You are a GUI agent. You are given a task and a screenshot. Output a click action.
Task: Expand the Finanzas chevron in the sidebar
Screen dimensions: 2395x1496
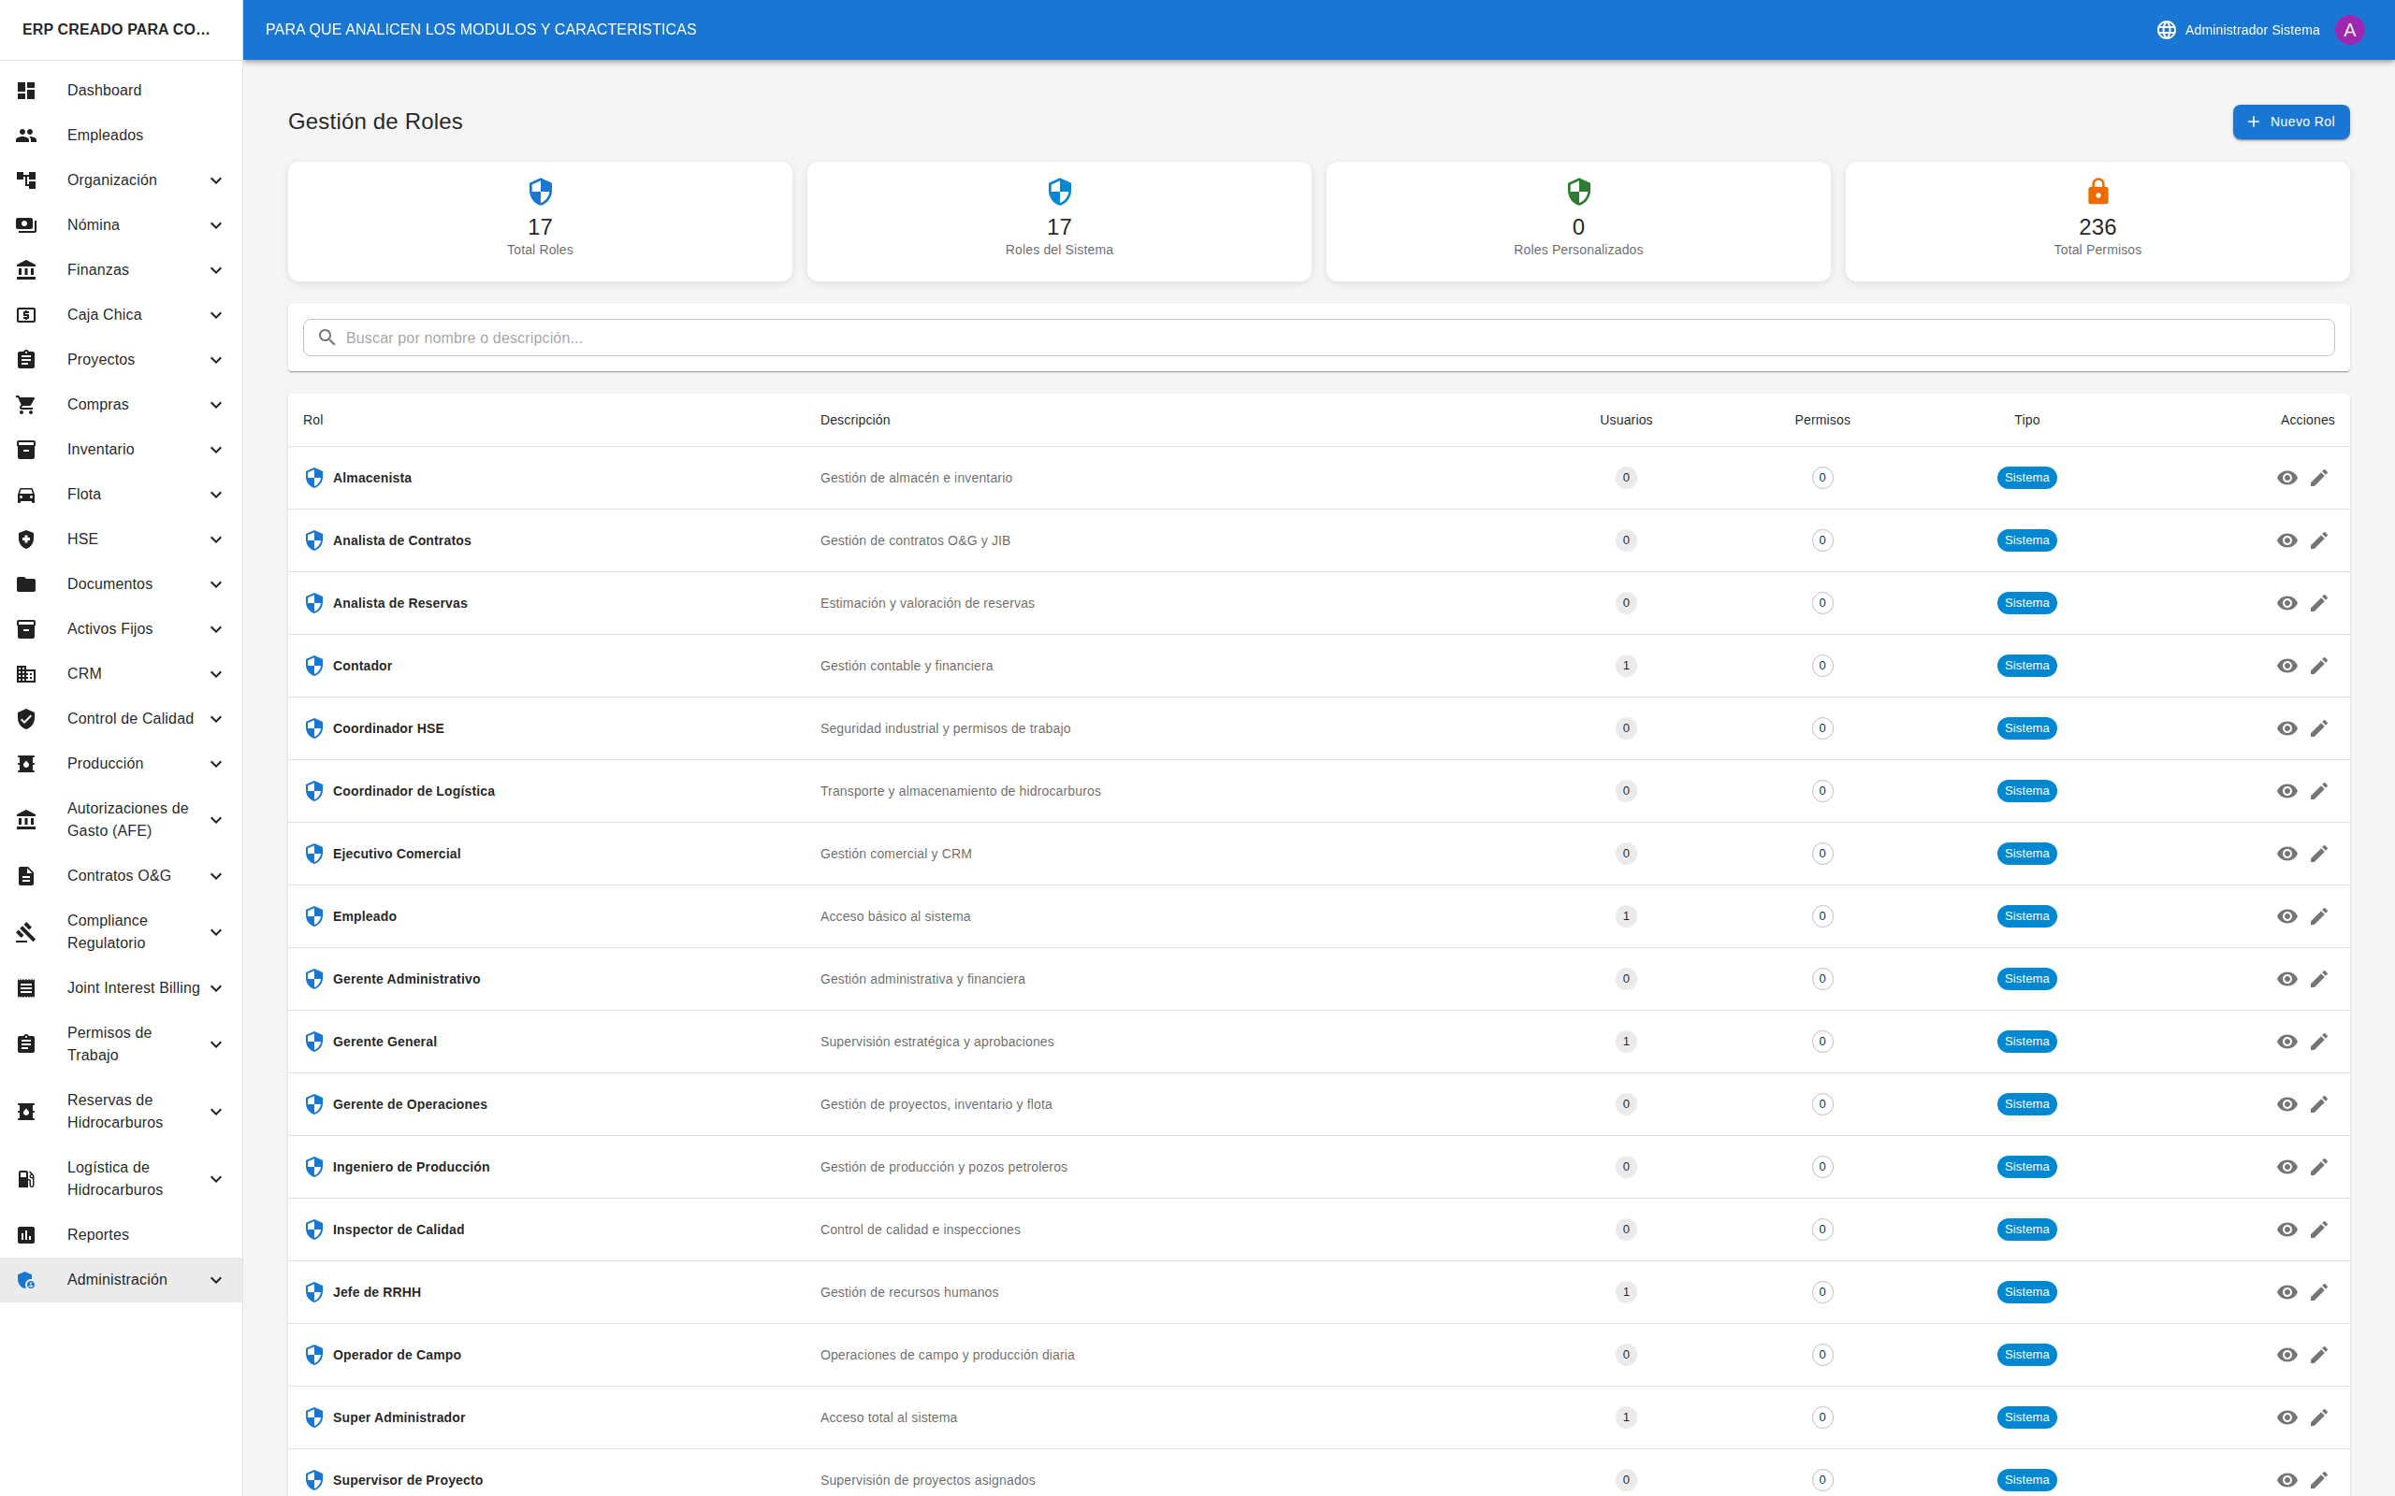pyautogui.click(x=216, y=270)
